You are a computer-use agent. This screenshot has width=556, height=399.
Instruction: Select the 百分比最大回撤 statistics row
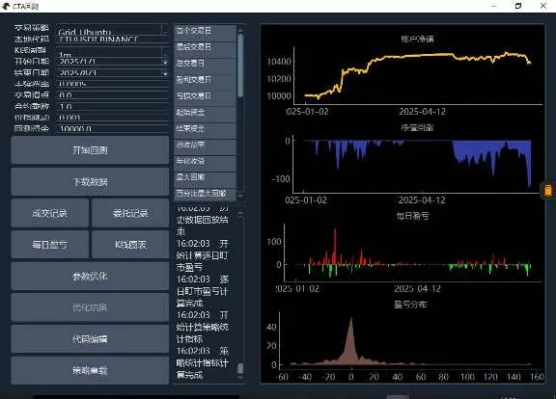point(205,194)
